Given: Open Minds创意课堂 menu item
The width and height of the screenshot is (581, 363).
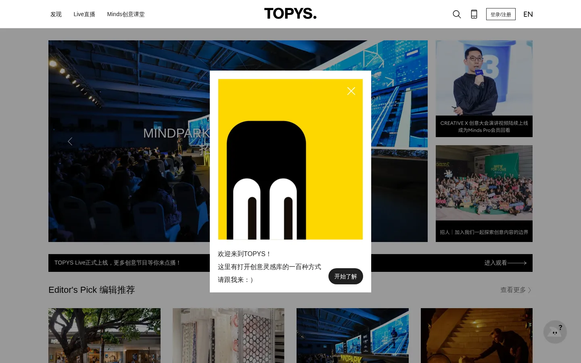Looking at the screenshot, I should [x=126, y=14].
